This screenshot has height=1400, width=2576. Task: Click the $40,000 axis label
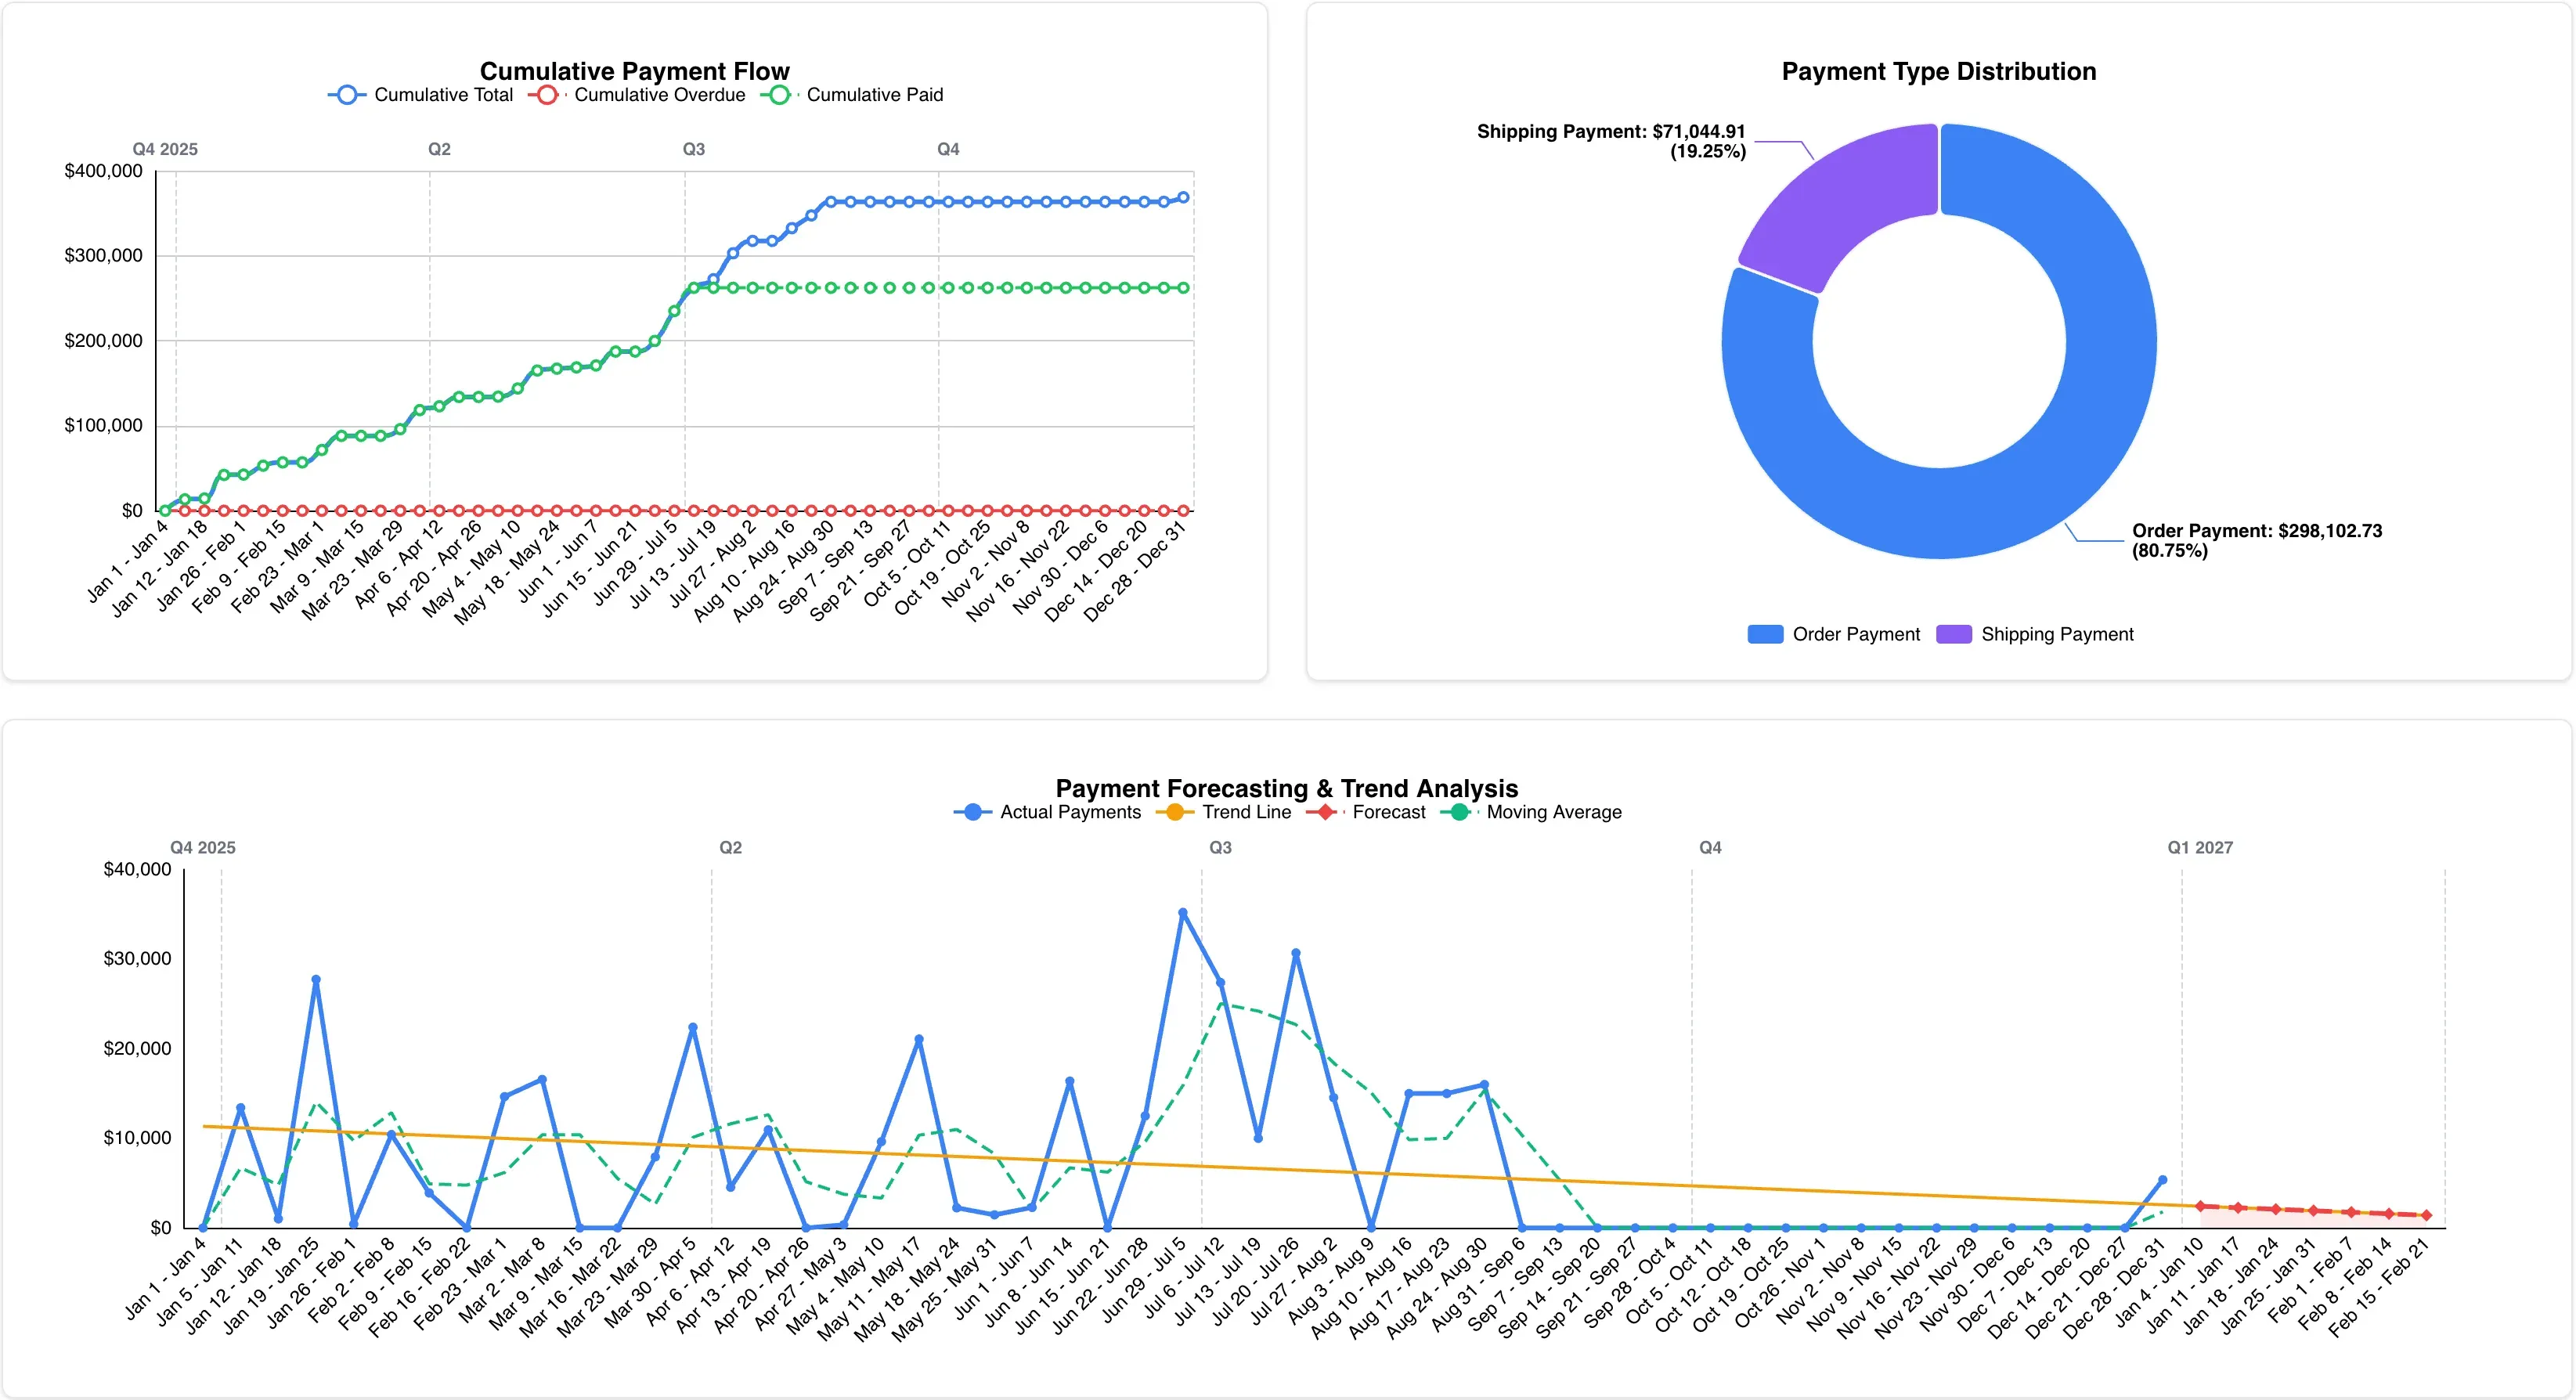pyautogui.click(x=137, y=869)
